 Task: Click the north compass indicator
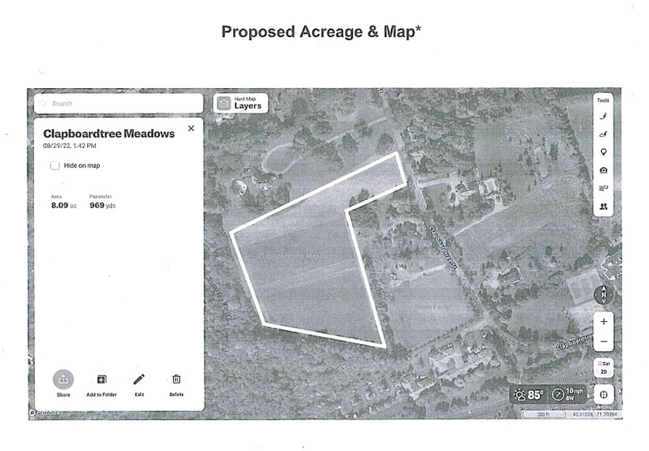point(603,294)
